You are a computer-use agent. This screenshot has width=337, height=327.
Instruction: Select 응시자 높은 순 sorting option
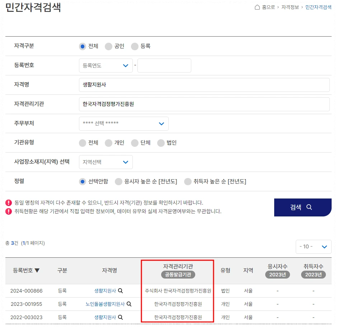(x=118, y=181)
